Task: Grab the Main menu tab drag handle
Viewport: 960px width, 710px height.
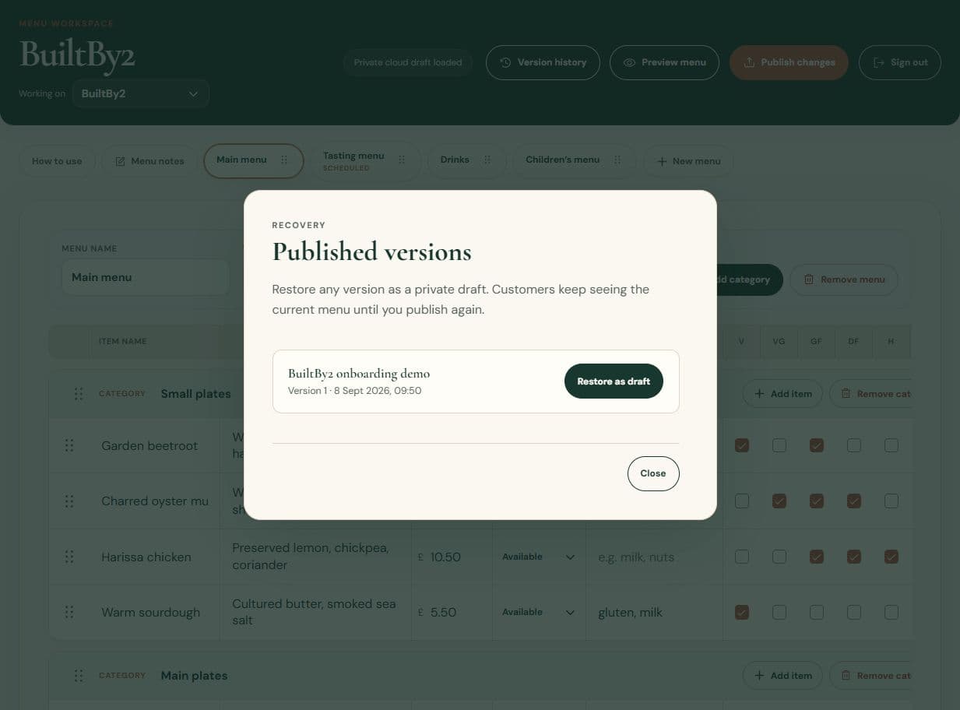Action: [x=284, y=160]
